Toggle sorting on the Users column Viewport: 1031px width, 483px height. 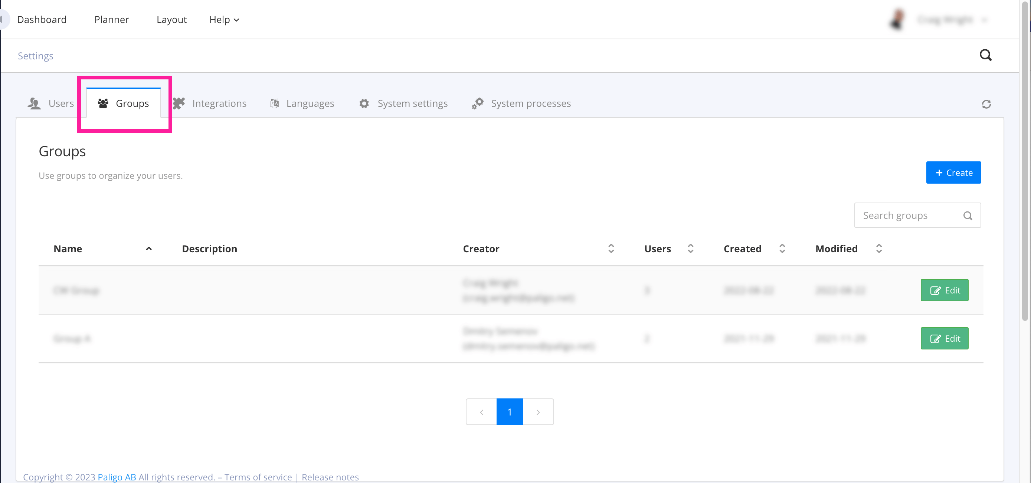click(690, 249)
